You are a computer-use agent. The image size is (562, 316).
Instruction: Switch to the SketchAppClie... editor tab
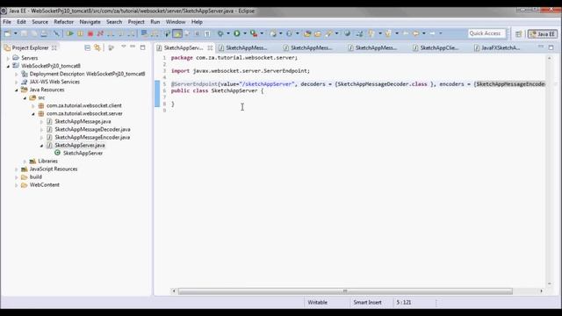436,47
